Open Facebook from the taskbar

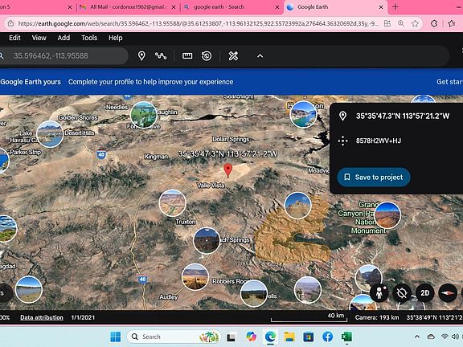coord(327,337)
